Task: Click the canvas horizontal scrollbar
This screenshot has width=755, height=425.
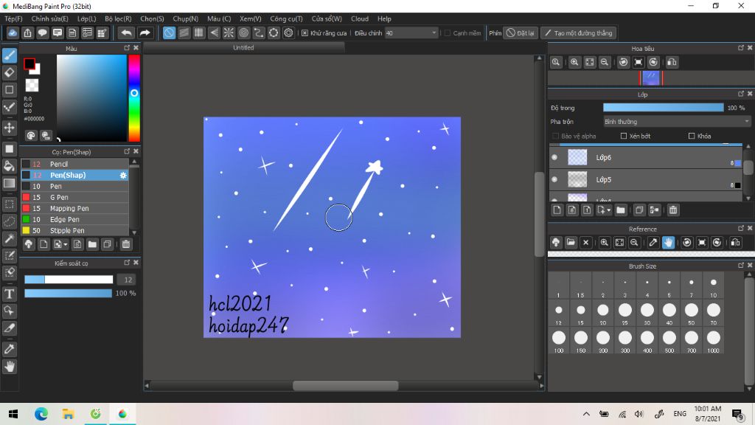Action: point(345,386)
